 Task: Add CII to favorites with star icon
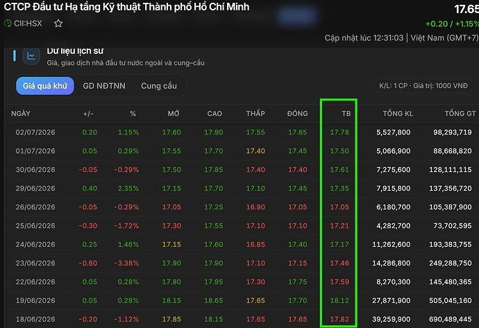point(58,23)
